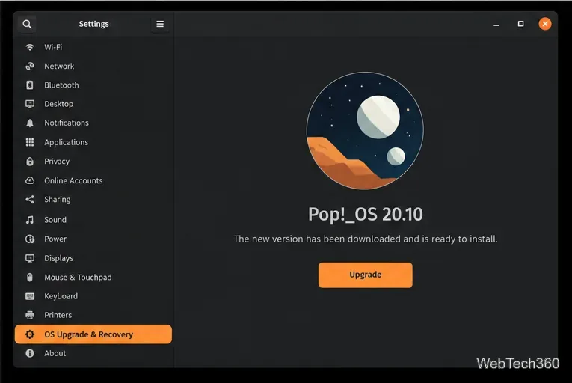Screen dimensions: 572x383
Task: Open Power label in sidebar
Action: tap(55, 239)
